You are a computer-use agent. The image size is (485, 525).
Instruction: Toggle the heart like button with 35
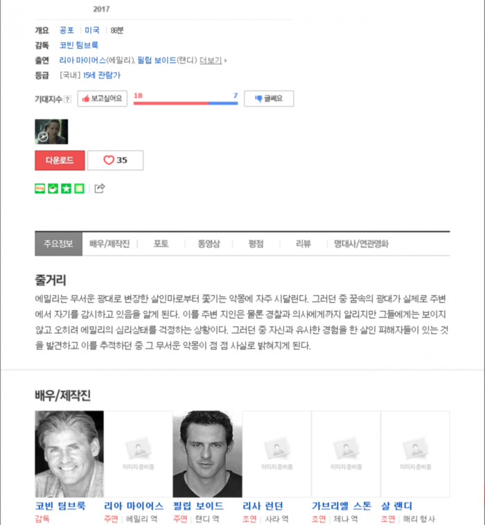pos(115,161)
